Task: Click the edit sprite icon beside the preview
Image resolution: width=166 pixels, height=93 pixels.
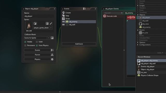Action: (x=47, y=24)
